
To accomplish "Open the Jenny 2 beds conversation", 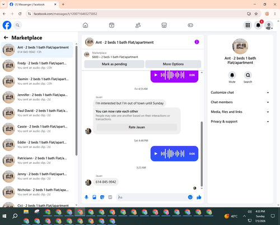I will pyautogui.click(x=37, y=176).
